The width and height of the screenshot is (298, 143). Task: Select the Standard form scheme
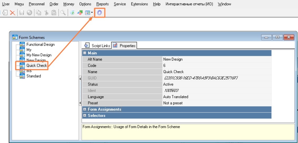click(33, 76)
